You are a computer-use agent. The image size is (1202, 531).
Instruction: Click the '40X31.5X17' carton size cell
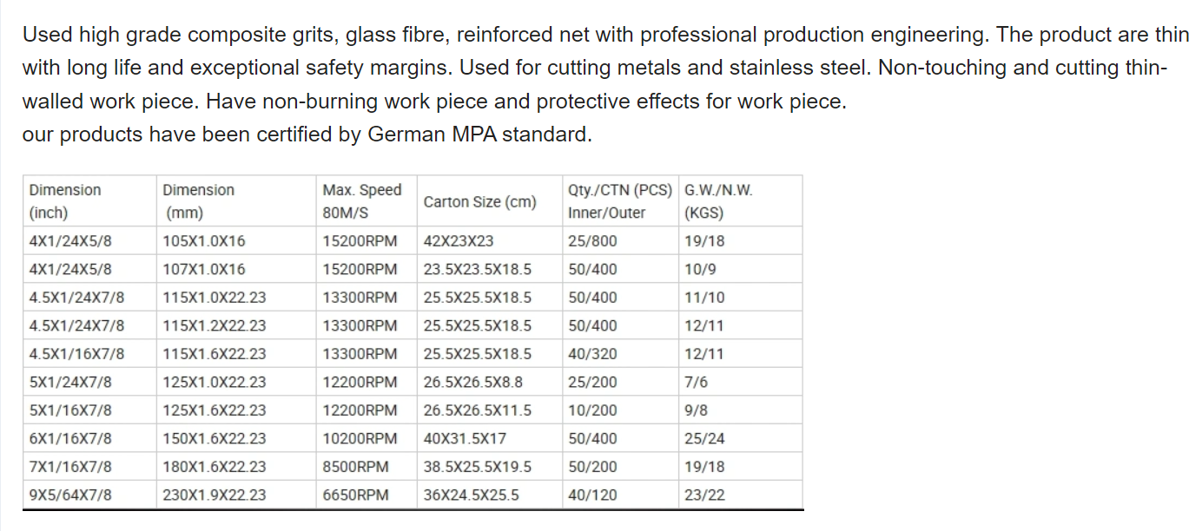tap(489, 439)
